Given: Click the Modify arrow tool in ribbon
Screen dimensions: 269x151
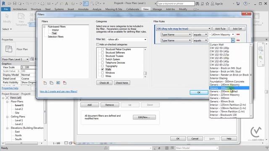Looking at the screenshot, I should point(7,16).
